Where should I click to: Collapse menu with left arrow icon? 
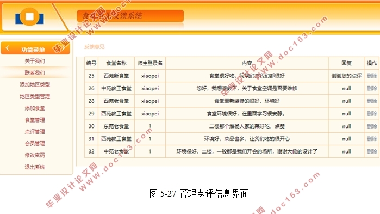coord(8,48)
